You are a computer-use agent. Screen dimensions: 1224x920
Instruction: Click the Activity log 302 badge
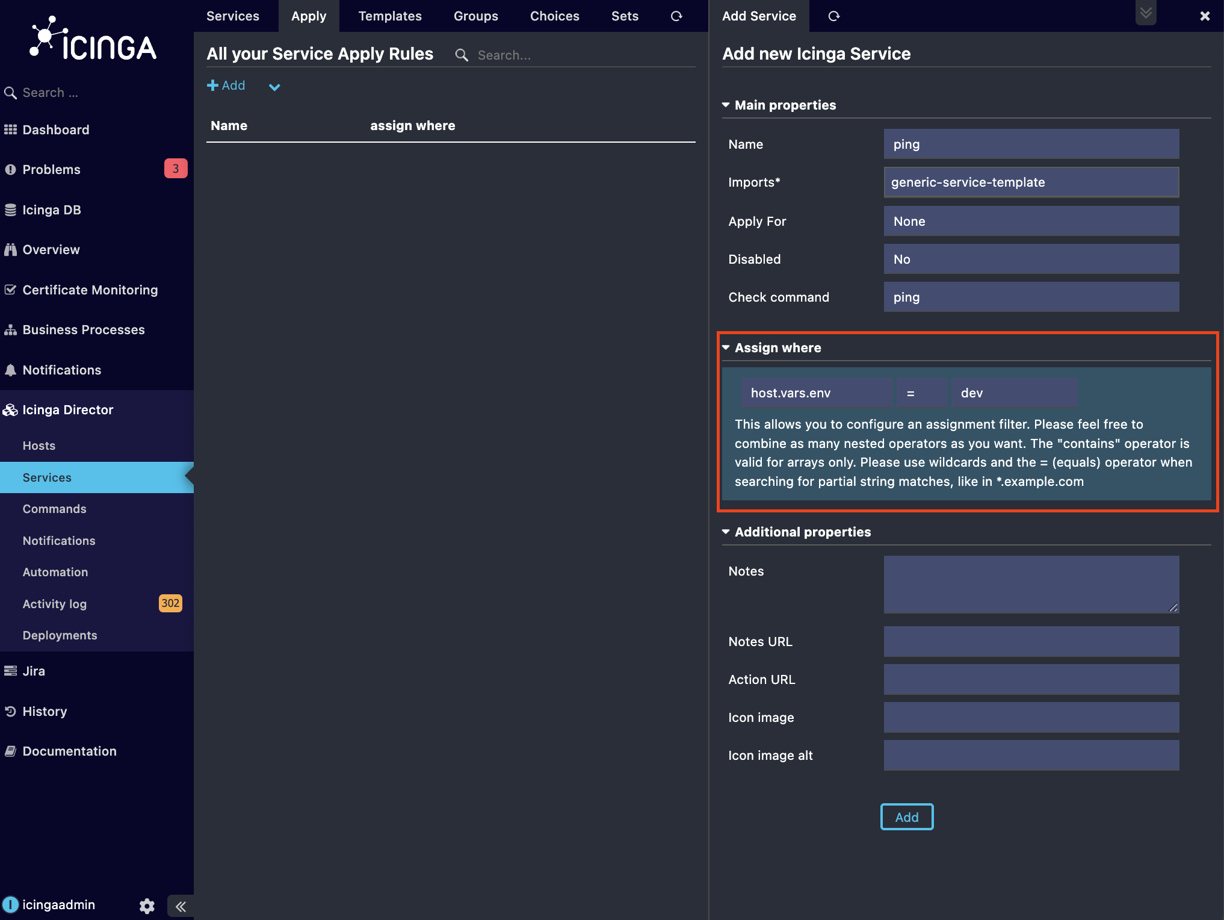tap(170, 603)
